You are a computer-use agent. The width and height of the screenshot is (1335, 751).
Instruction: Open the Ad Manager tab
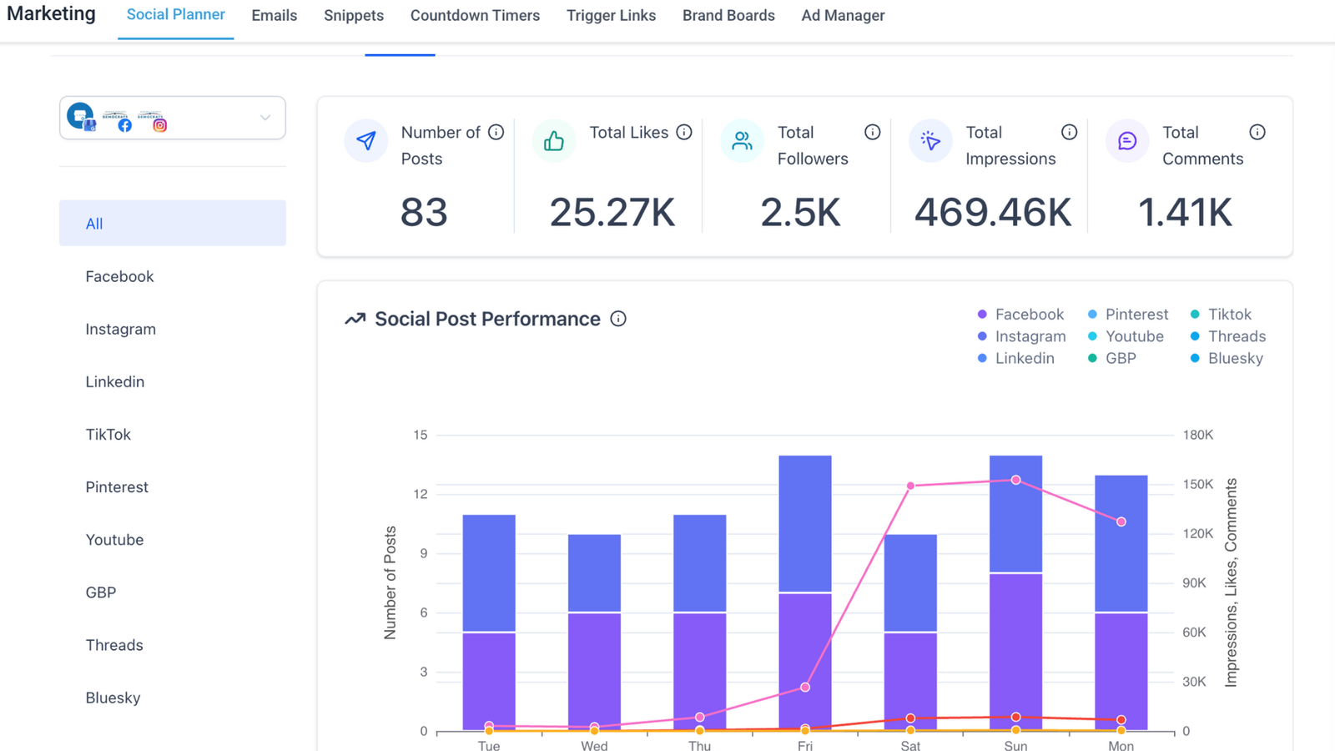click(x=843, y=16)
